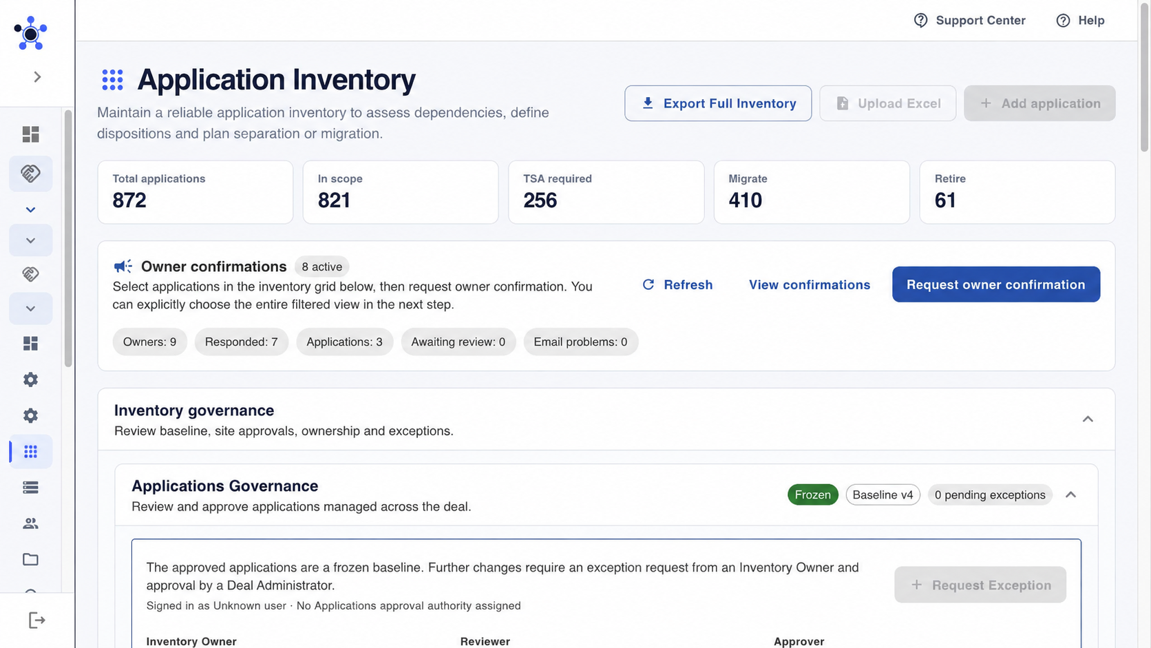The height and width of the screenshot is (648, 1151).
Task: Open the dashboard icon directly above the highlighted handshake
Action: 30,134
